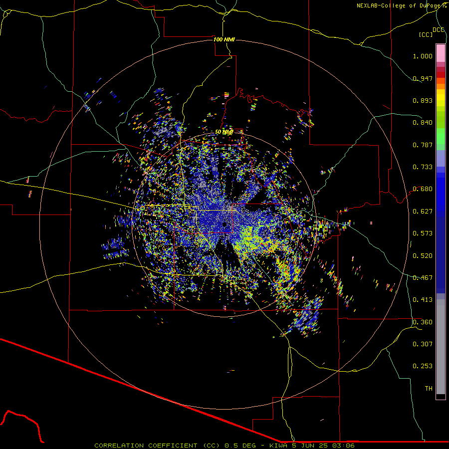Select the 0.467 scale value
Screen dimensions: 449x449
(x=423, y=278)
